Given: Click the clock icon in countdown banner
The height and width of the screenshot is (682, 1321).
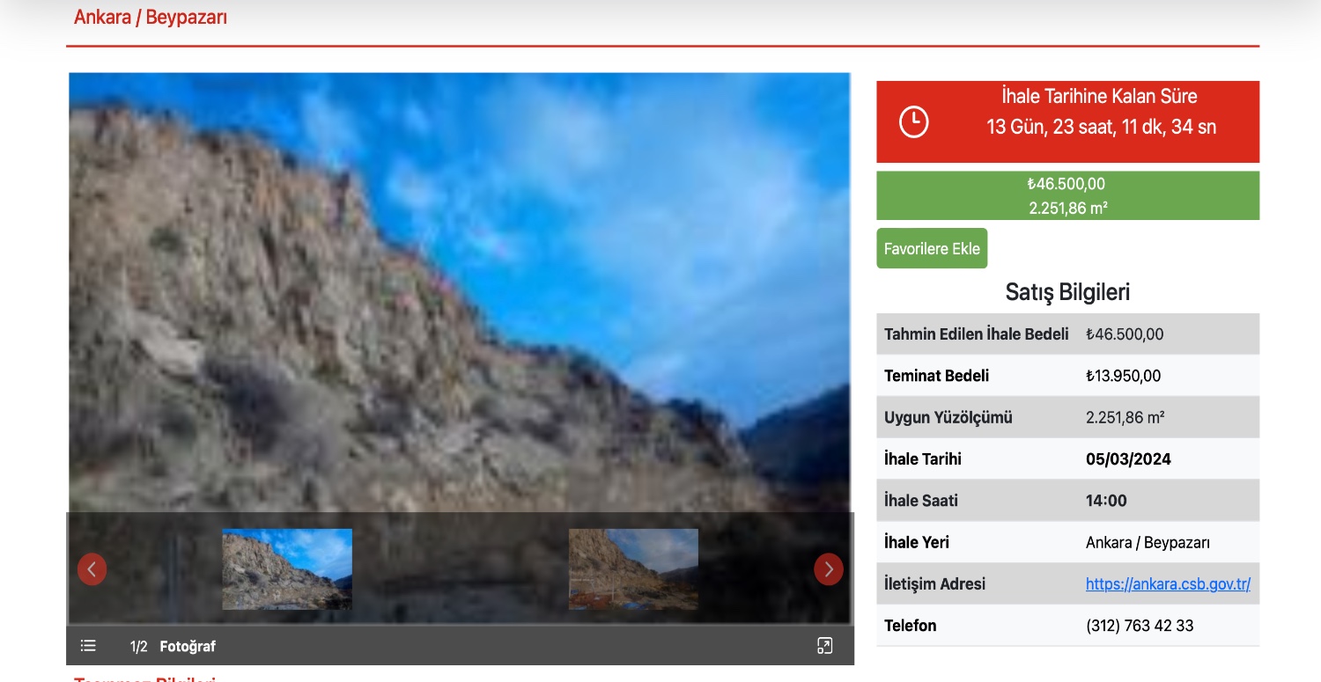Looking at the screenshot, I should (913, 121).
